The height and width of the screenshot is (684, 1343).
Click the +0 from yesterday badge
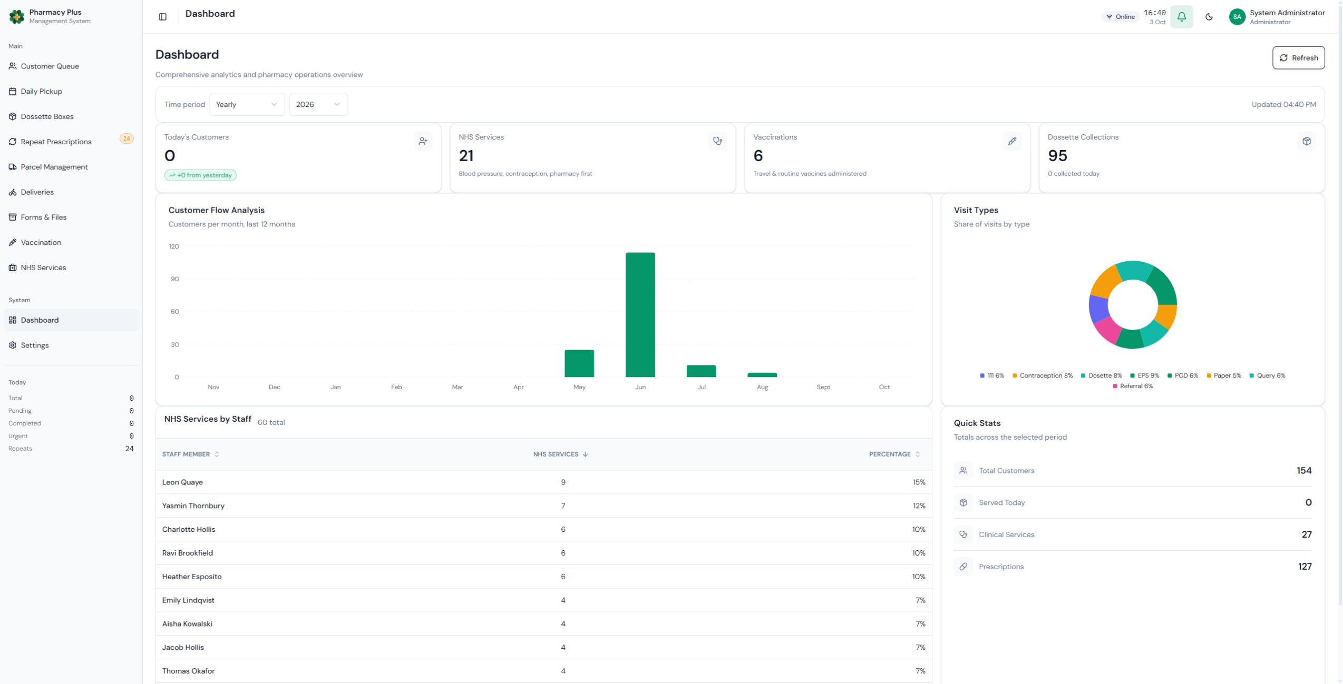coord(200,175)
